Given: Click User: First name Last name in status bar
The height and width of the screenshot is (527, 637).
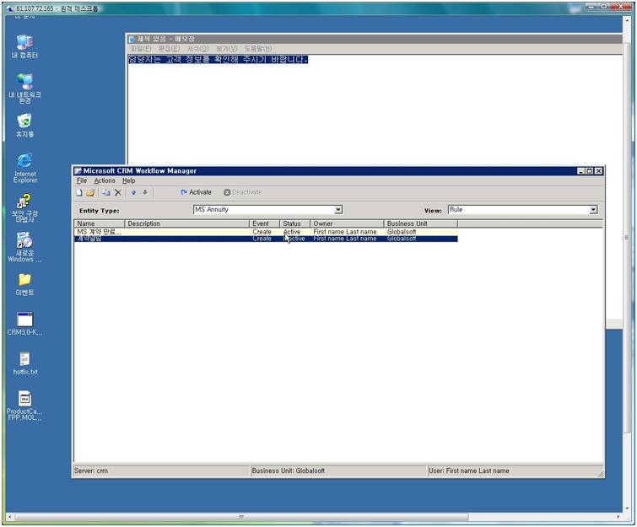Looking at the screenshot, I should (469, 471).
